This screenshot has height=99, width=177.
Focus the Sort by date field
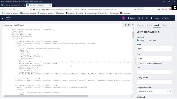(x=155, y=82)
